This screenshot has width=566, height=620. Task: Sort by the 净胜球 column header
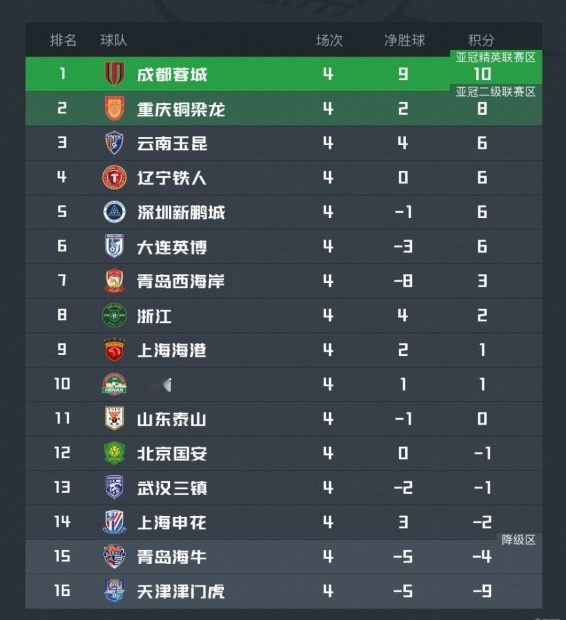click(404, 40)
